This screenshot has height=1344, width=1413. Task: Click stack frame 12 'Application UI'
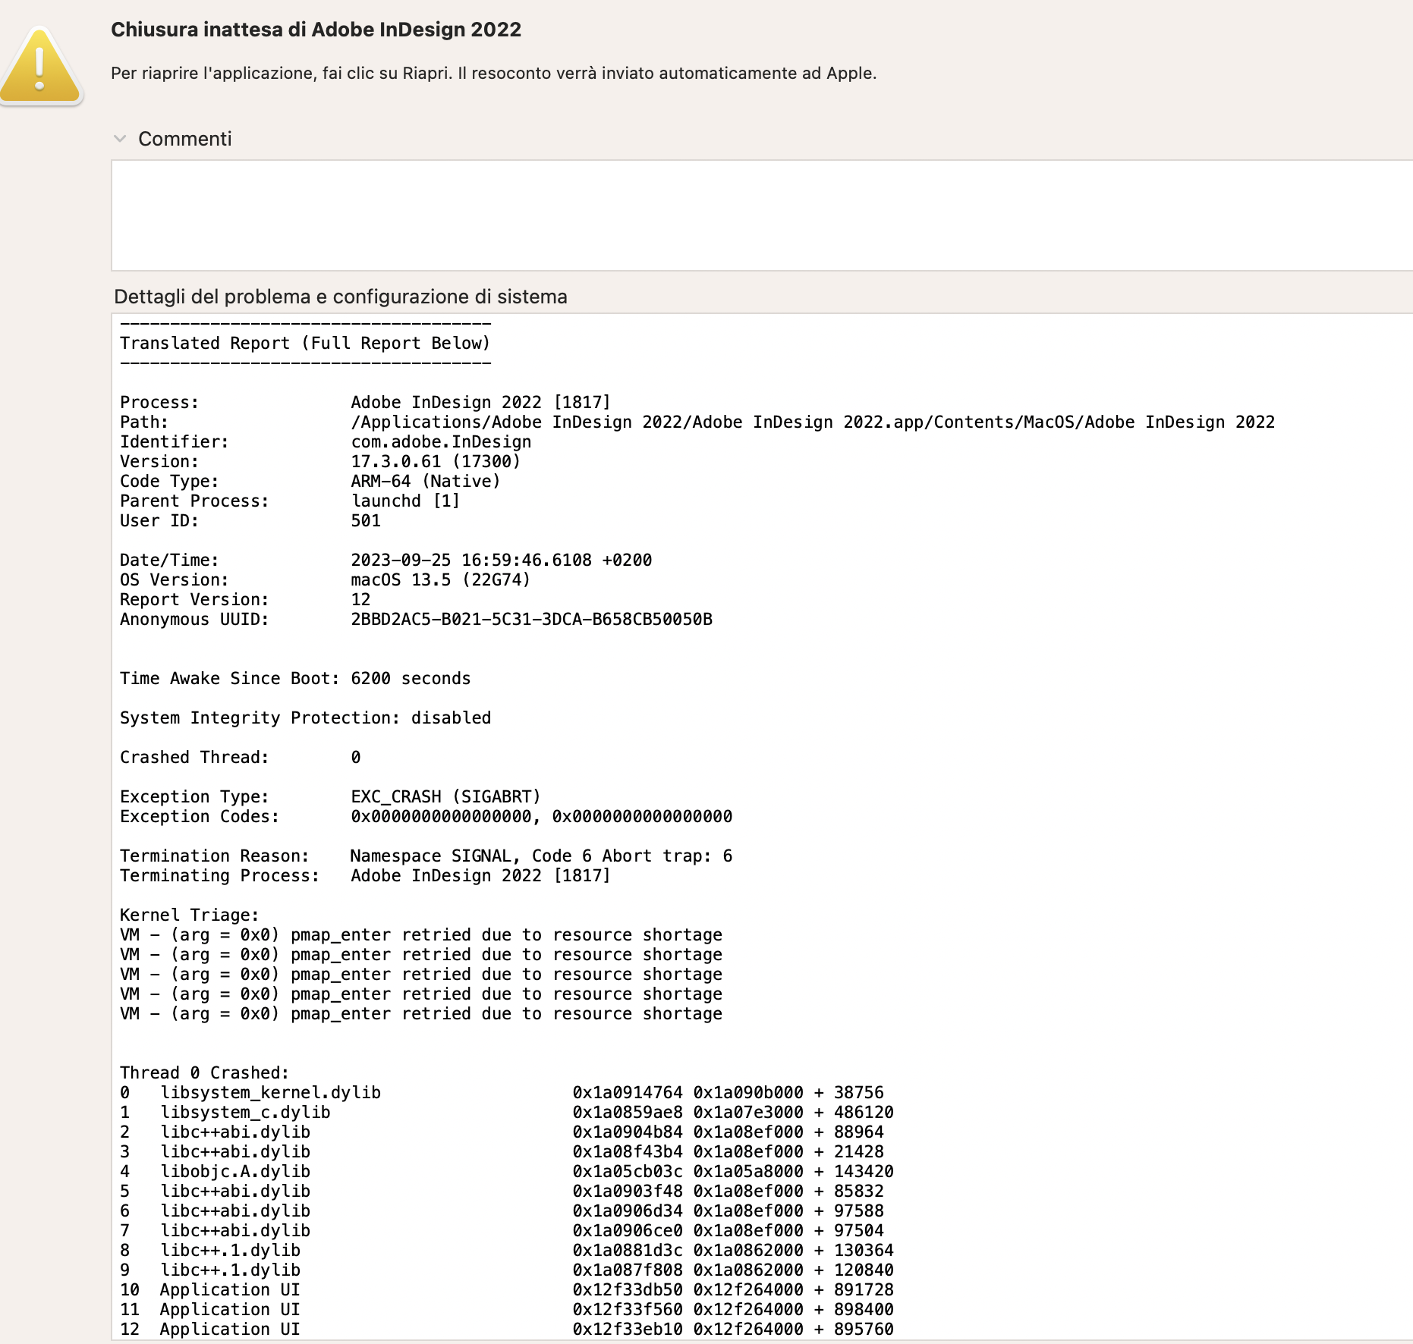click(507, 1329)
